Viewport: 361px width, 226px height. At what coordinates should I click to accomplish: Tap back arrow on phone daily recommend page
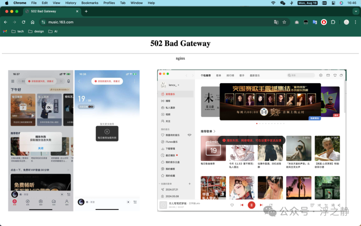click(x=80, y=81)
